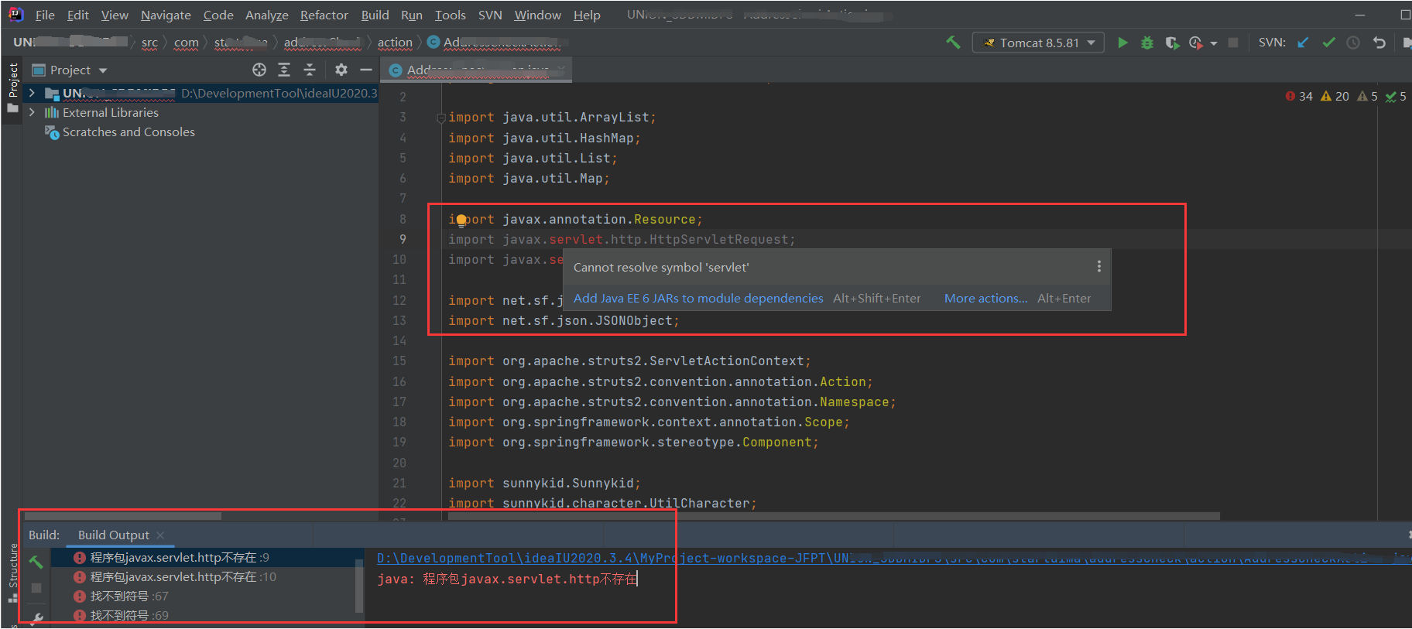
Task: Open the Edit menu
Action: tap(77, 15)
